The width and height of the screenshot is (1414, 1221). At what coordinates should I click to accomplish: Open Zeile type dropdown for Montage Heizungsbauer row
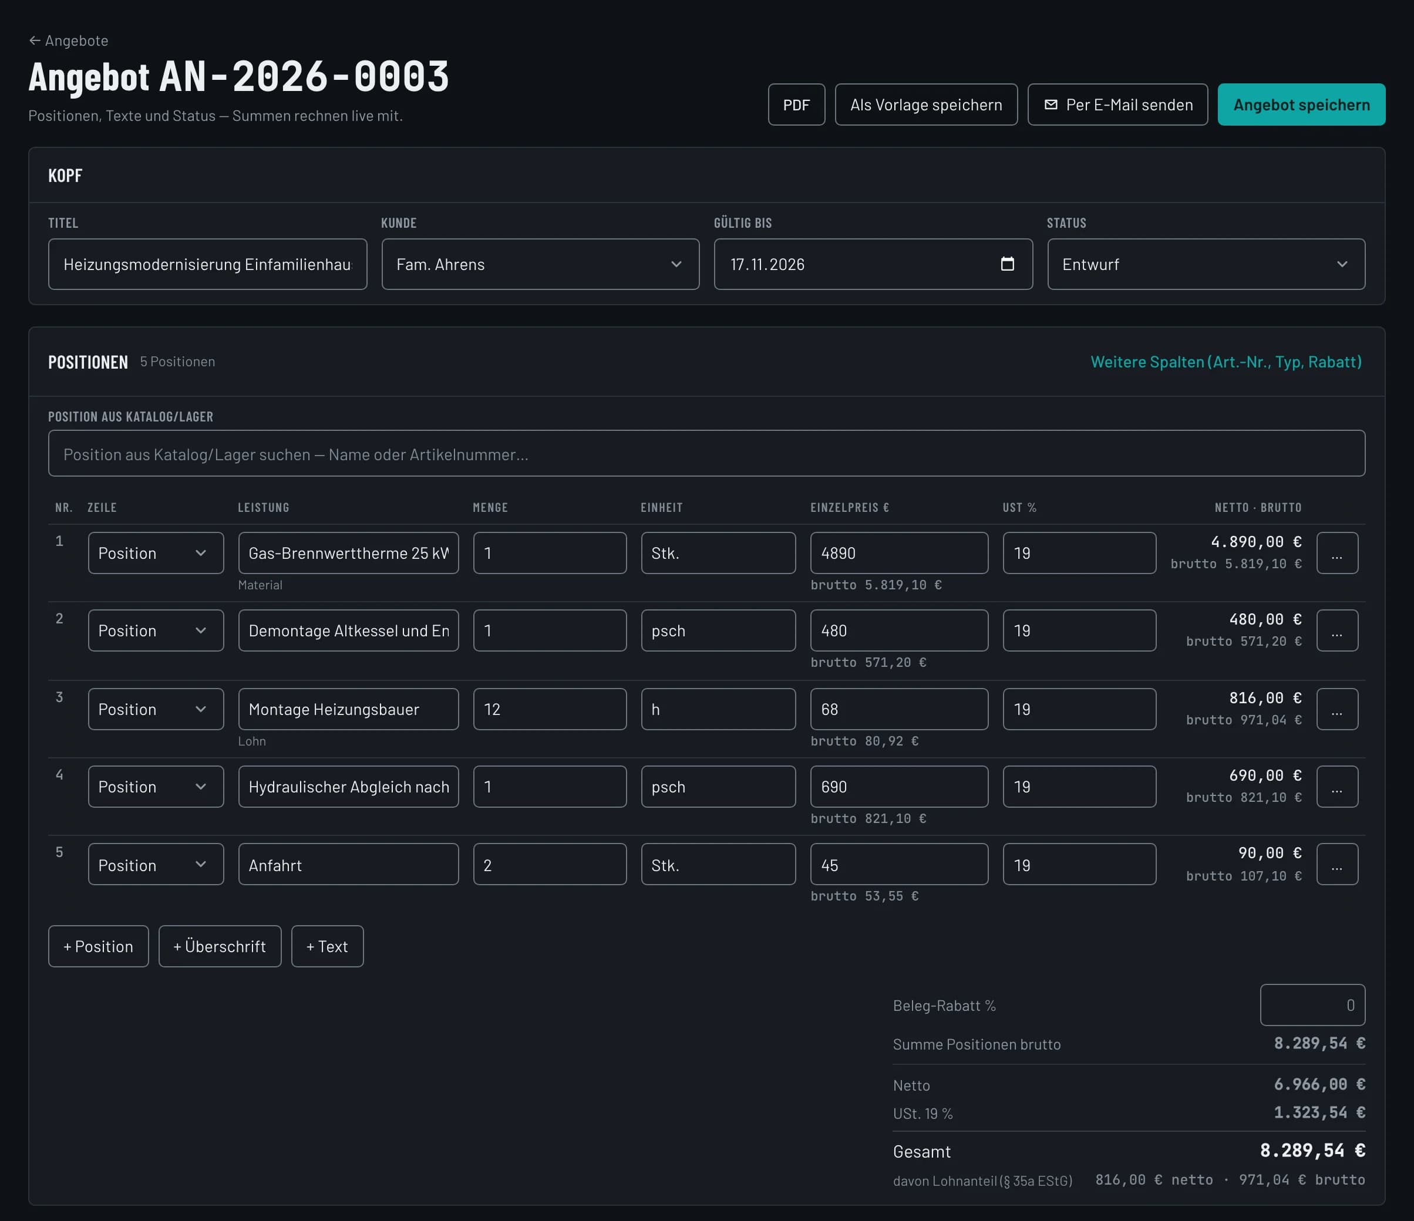tap(156, 709)
